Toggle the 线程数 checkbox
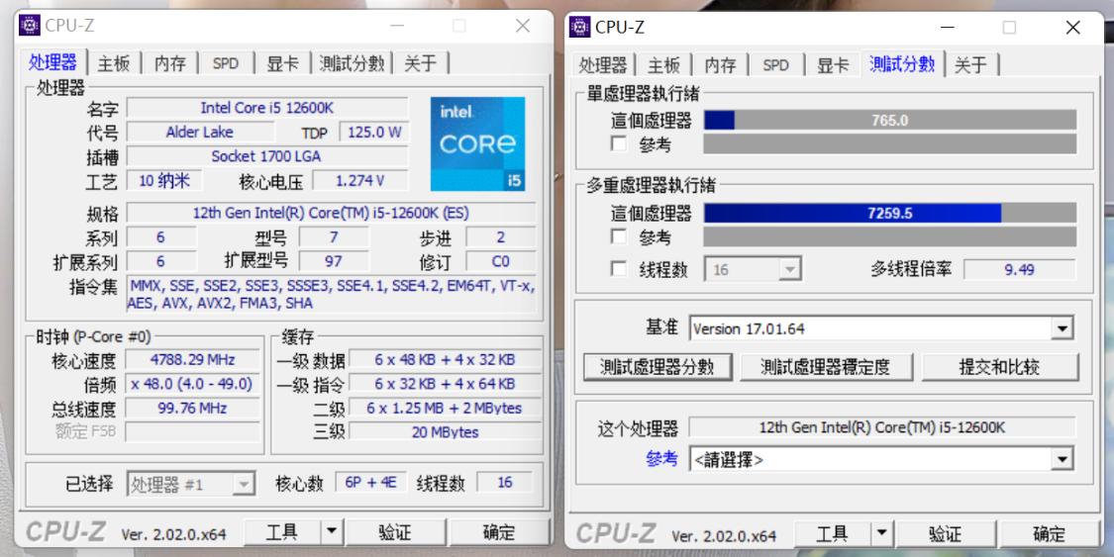This screenshot has width=1114, height=557. [x=619, y=269]
